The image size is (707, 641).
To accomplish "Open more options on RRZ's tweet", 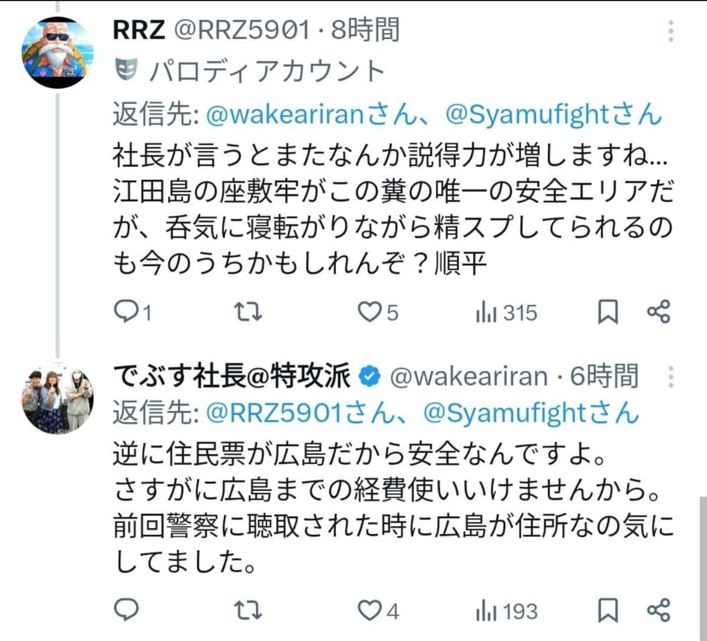I will pyautogui.click(x=671, y=31).
